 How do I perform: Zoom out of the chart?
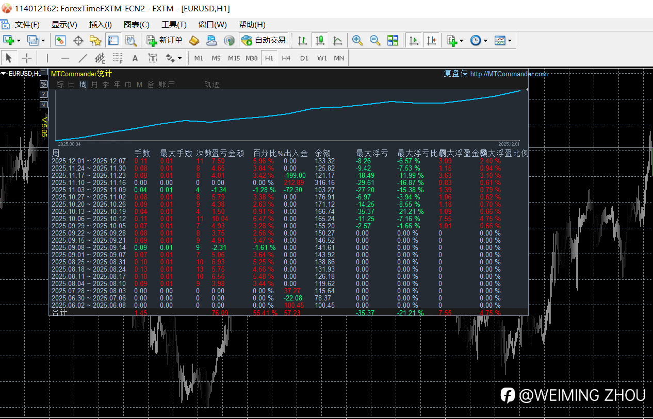(x=375, y=40)
